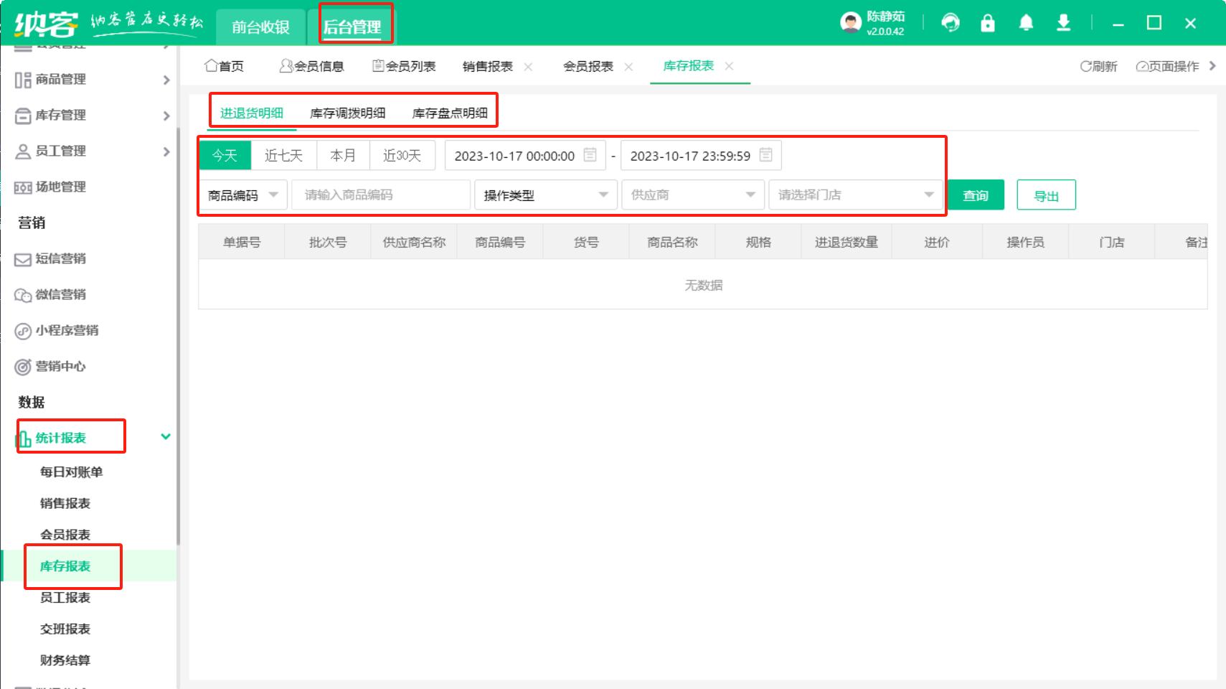Open the 供应商 dropdown
This screenshot has width=1226, height=689.
click(x=692, y=195)
